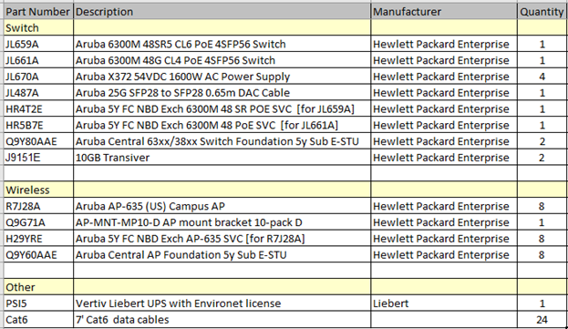Select part number cell Q9Y80AAE

tap(38, 140)
